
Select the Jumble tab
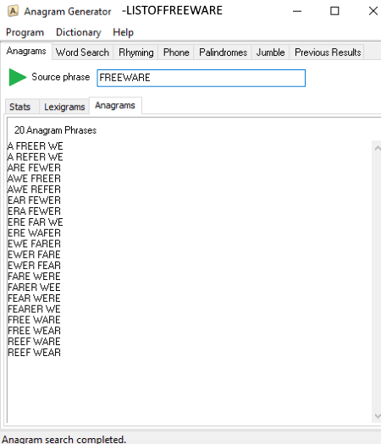[270, 52]
